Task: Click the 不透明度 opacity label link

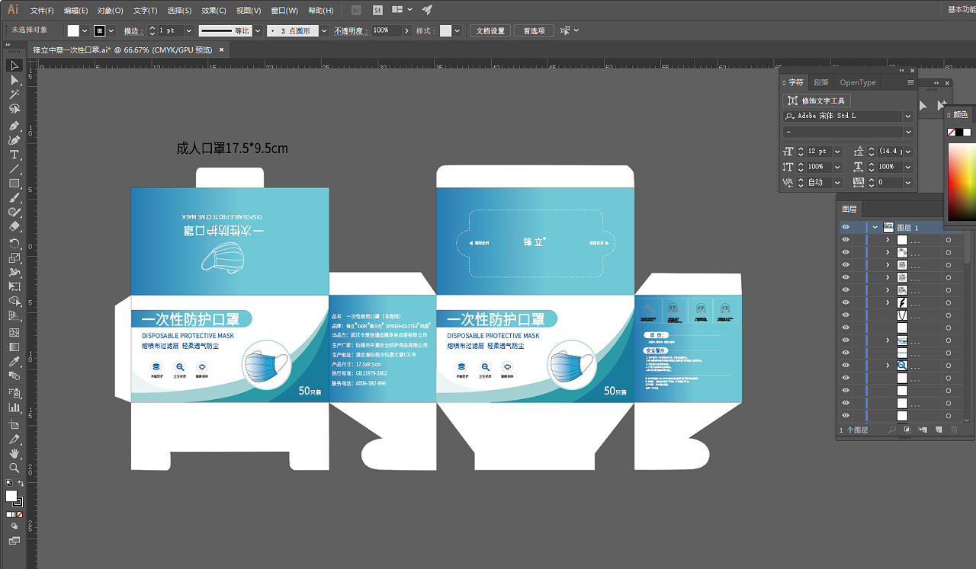Action: (x=352, y=30)
